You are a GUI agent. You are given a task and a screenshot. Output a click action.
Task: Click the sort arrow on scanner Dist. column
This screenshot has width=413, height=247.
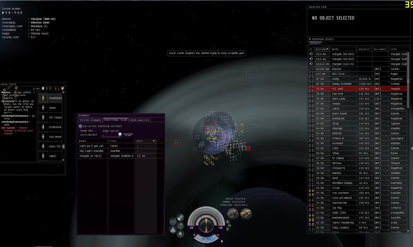coord(154,141)
